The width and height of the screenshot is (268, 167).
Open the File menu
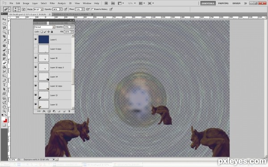point(11,3)
